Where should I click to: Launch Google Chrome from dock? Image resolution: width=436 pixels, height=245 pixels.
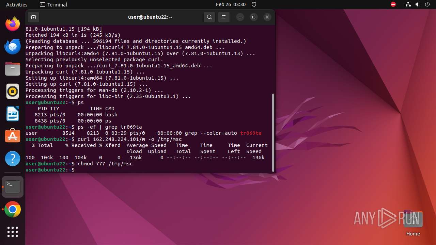click(x=13, y=210)
